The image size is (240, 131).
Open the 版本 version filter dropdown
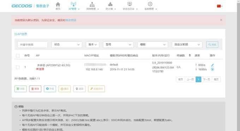(92, 45)
